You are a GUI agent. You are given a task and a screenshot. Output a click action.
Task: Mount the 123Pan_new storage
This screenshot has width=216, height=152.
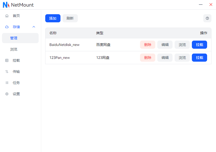[199, 58]
